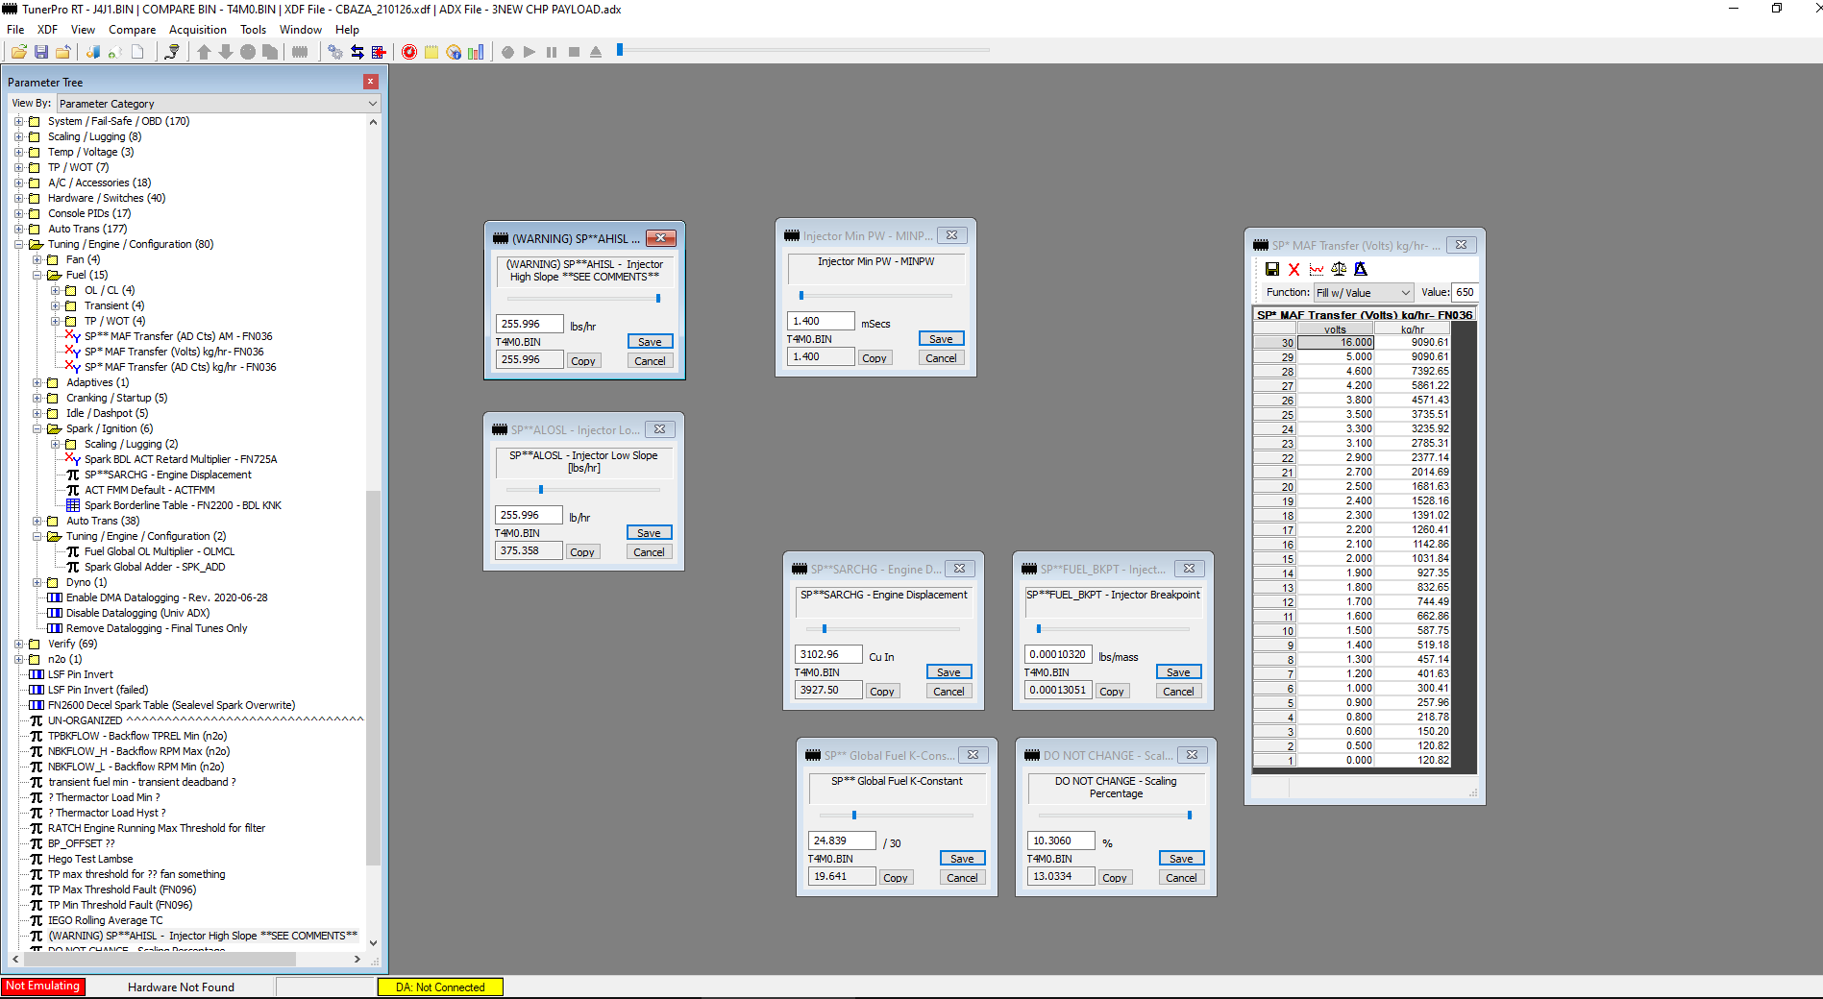Click the red X icon in MAF Transfer toolbar
The height and width of the screenshot is (999, 1823).
pos(1294,269)
